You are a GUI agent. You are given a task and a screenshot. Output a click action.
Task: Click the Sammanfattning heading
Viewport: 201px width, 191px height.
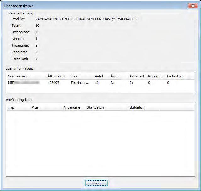point(21,13)
